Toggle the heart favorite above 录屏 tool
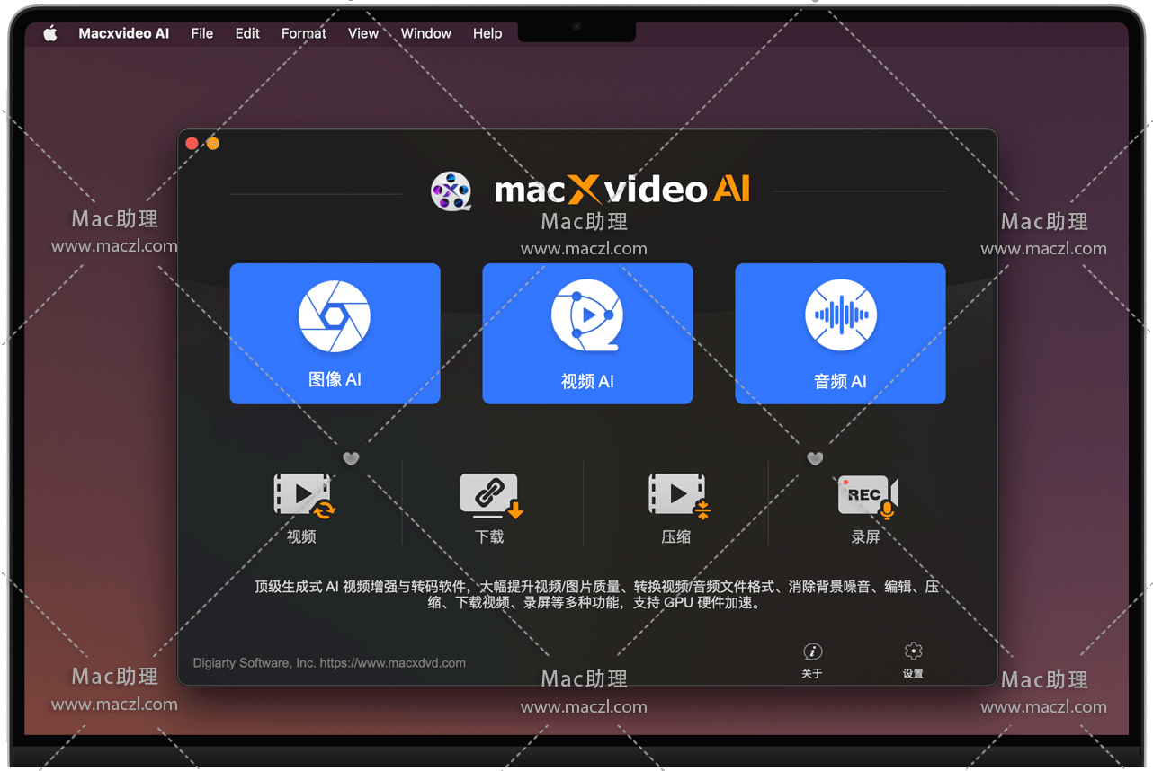This screenshot has width=1153, height=771. (x=815, y=459)
